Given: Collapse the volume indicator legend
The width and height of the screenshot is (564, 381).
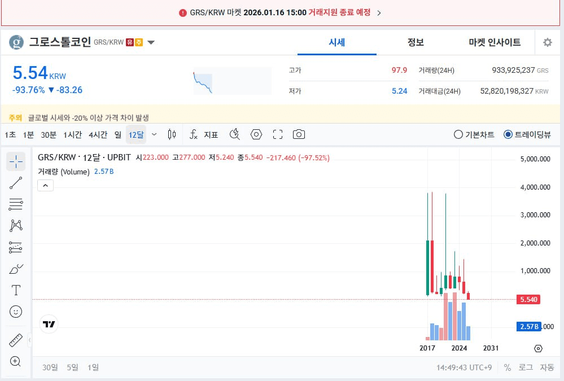Looking at the screenshot, I should point(46,185).
